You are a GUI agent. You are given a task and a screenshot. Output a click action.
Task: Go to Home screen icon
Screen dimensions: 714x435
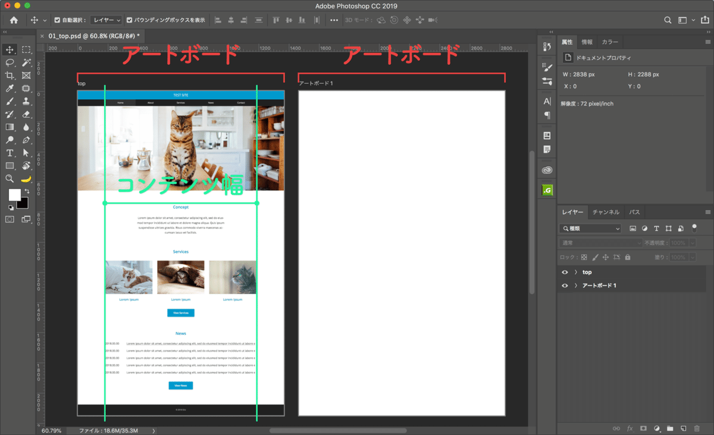pos(14,20)
